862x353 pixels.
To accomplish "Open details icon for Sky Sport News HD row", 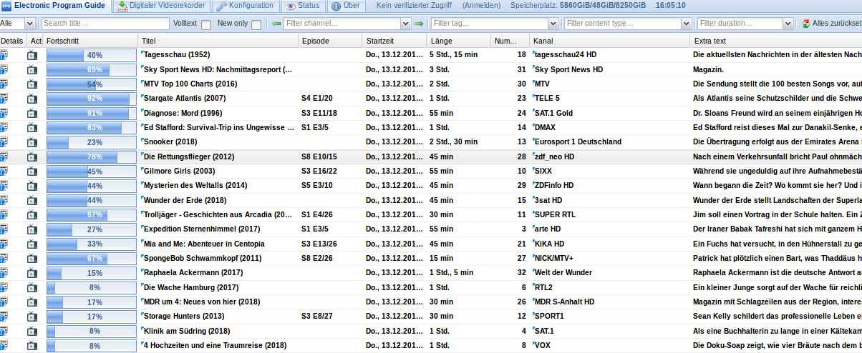I will (x=4, y=69).
